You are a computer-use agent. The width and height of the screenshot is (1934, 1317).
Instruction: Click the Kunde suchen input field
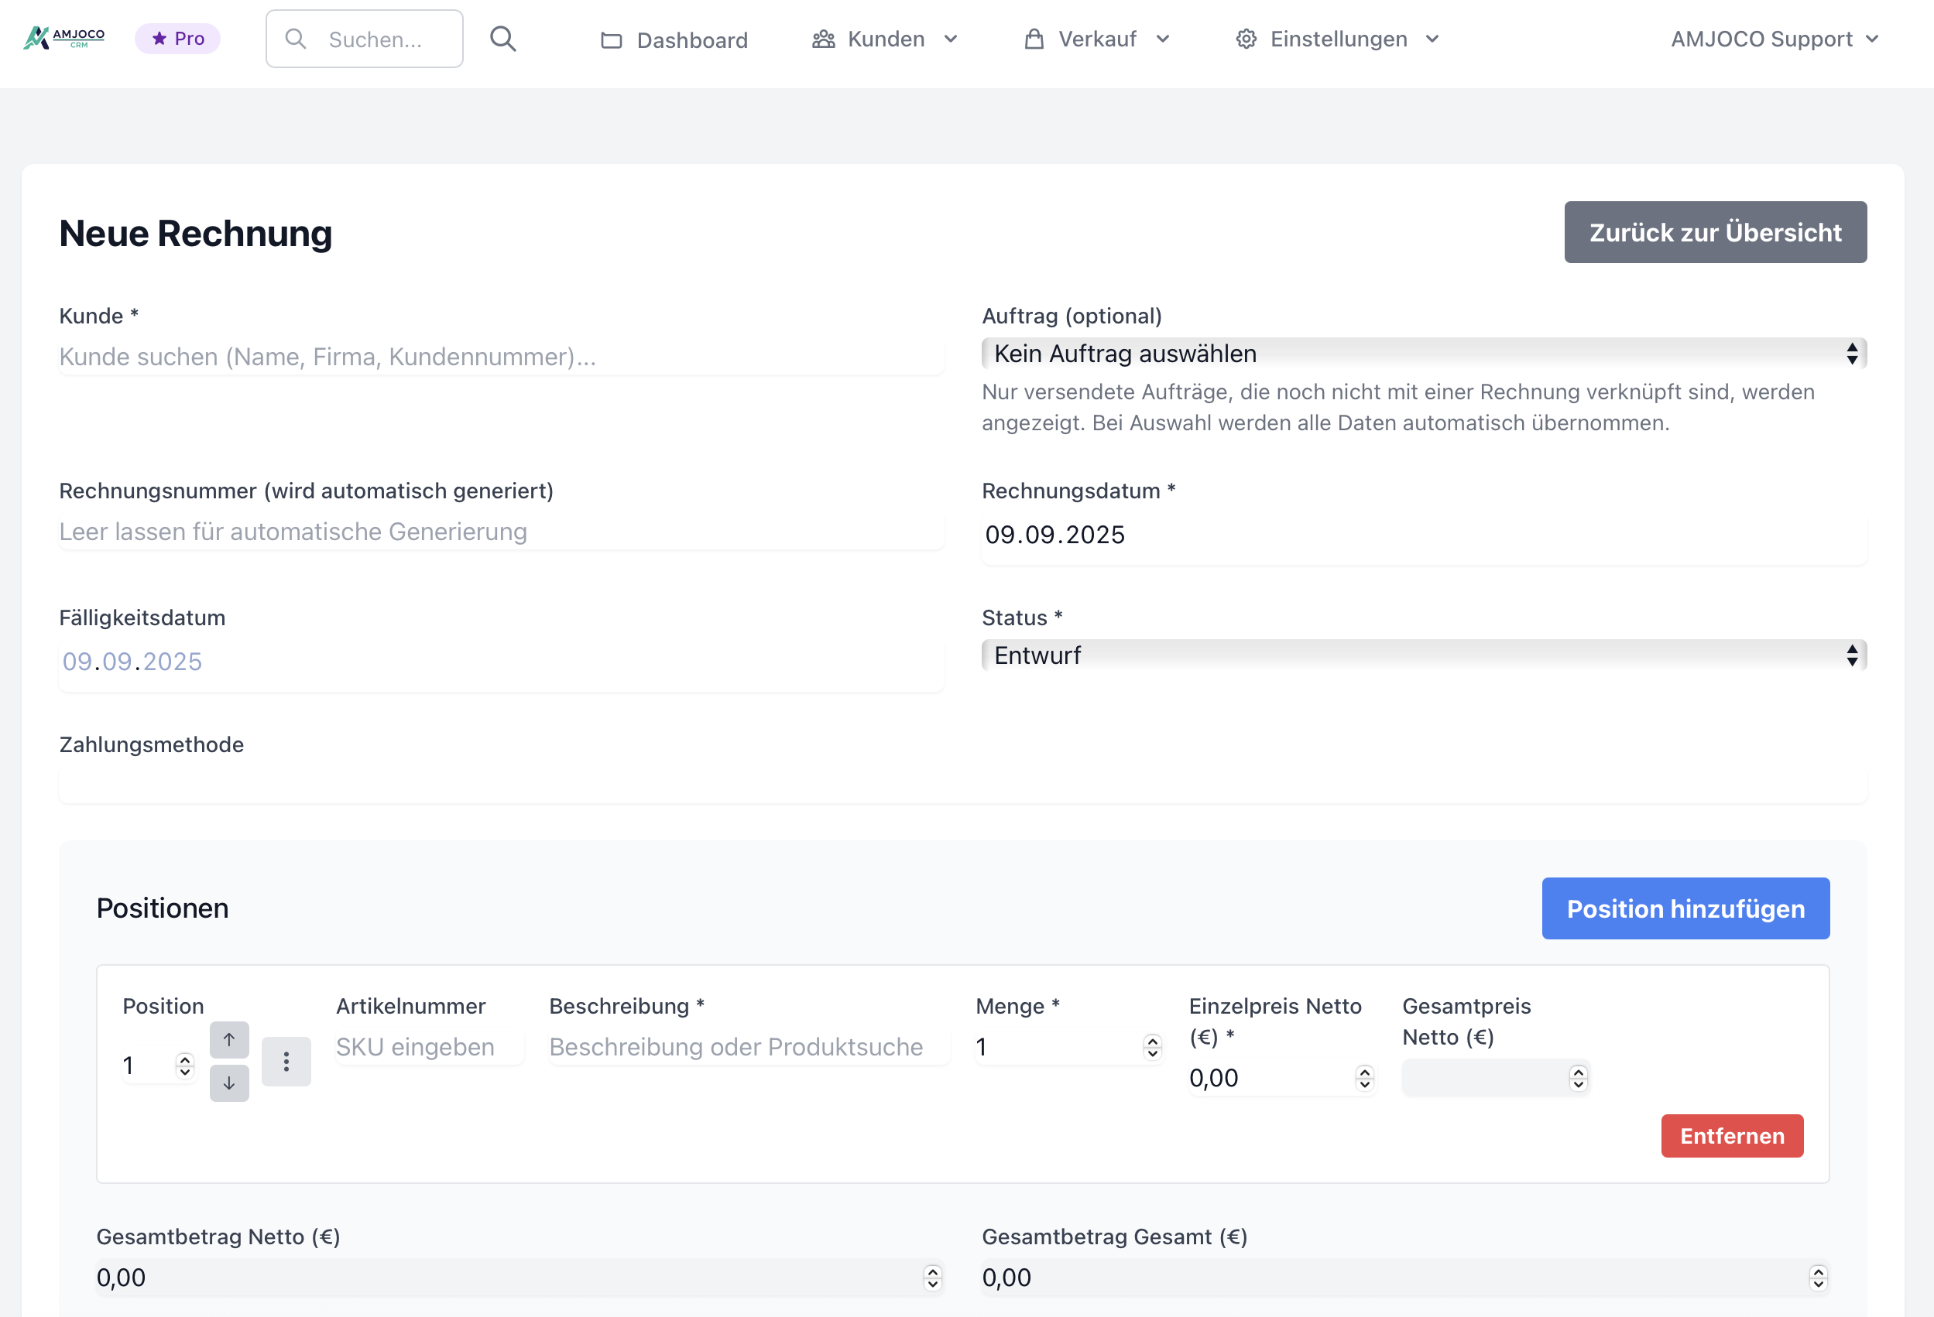(x=501, y=357)
